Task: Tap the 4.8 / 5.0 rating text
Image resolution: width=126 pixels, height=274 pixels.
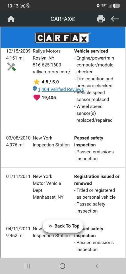Action: click(50, 82)
